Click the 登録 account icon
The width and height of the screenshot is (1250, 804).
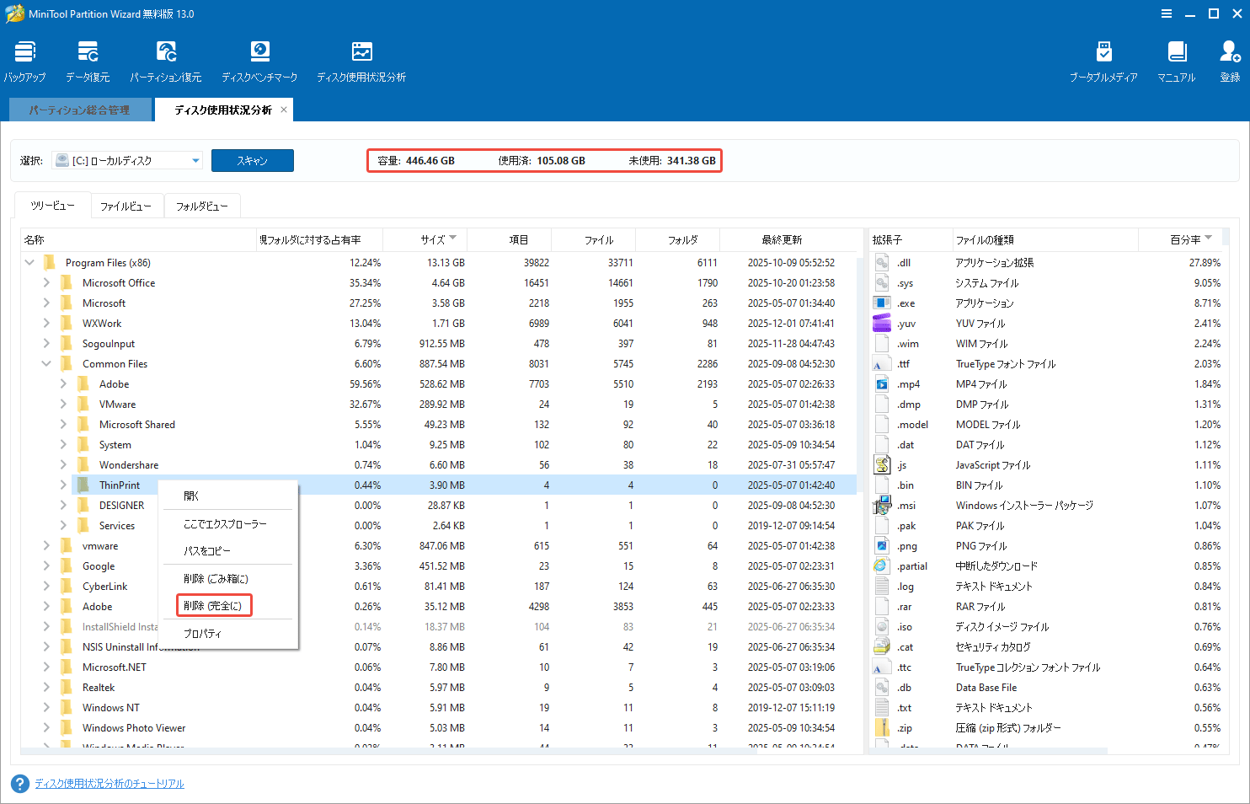coord(1230,59)
